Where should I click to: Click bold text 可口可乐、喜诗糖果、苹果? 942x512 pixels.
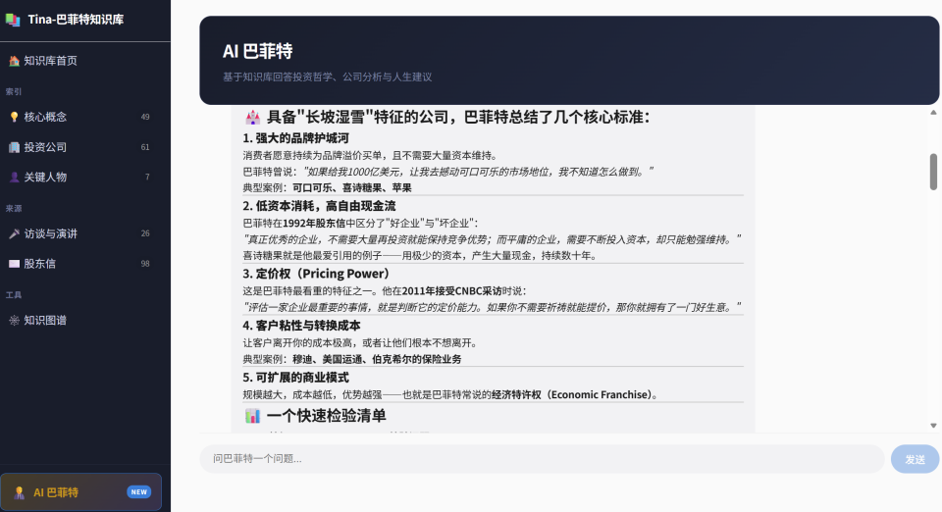pos(352,188)
